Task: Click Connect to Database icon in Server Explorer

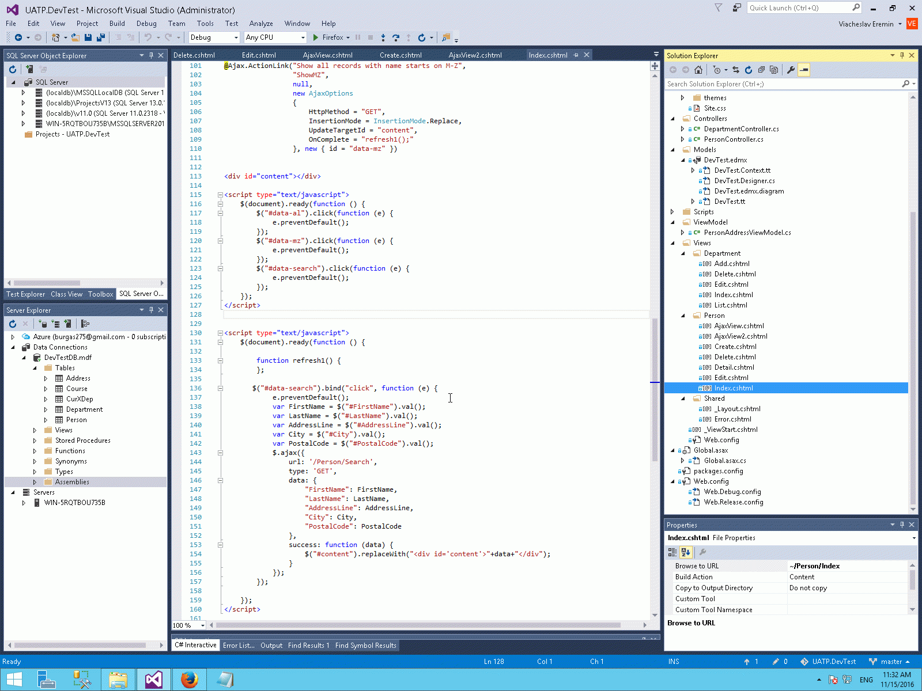Action: tap(43, 324)
